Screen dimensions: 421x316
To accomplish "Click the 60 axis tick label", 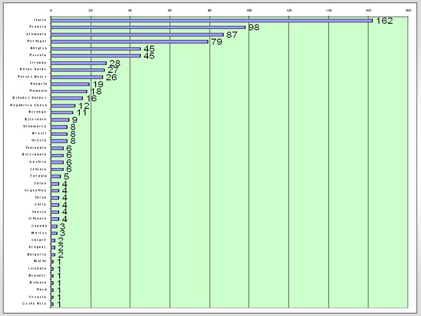I will [x=170, y=11].
